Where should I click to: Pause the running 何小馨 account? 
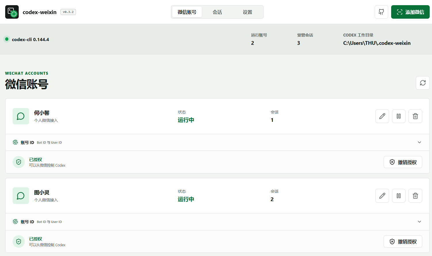click(399, 116)
